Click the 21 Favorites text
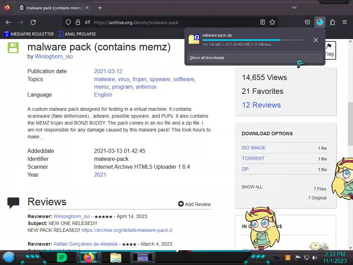Image resolution: width=353 pixels, height=265 pixels. pos(262,91)
